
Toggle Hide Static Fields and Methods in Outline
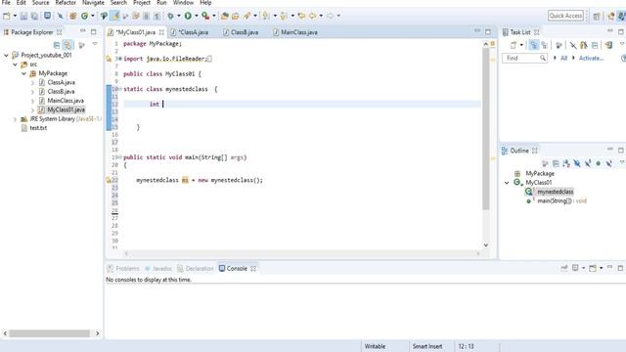click(588, 163)
